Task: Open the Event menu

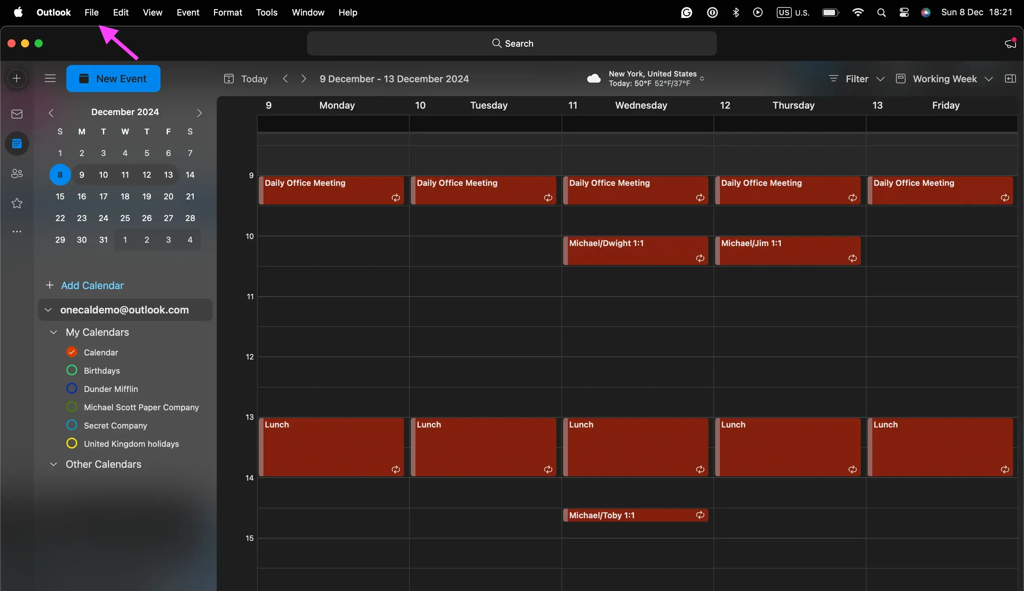Action: pos(188,13)
